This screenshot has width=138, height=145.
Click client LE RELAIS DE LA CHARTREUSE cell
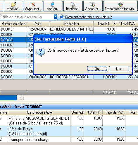pos(71,29)
